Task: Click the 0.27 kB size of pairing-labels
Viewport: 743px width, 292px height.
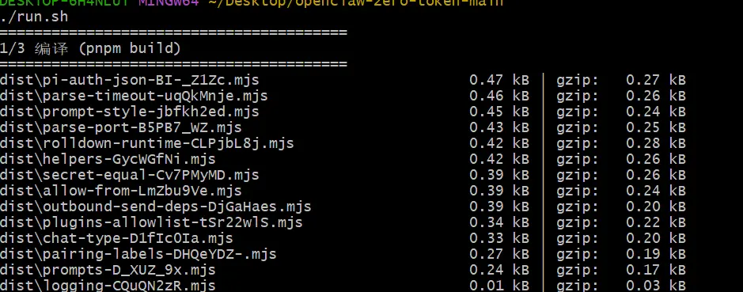Action: (499, 254)
